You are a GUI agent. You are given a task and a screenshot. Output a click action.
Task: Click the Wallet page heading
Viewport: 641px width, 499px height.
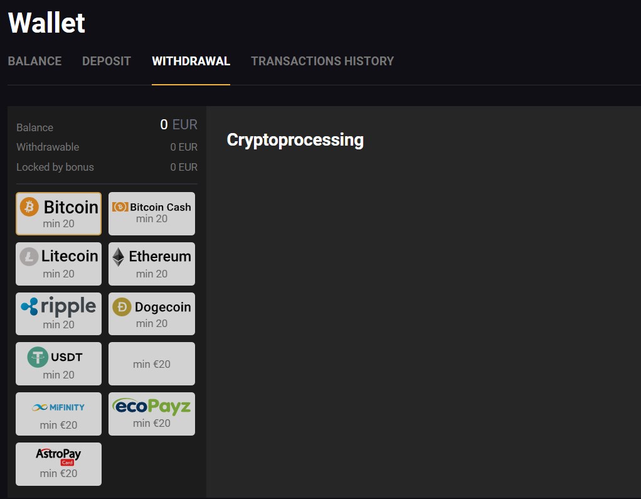[x=46, y=23]
